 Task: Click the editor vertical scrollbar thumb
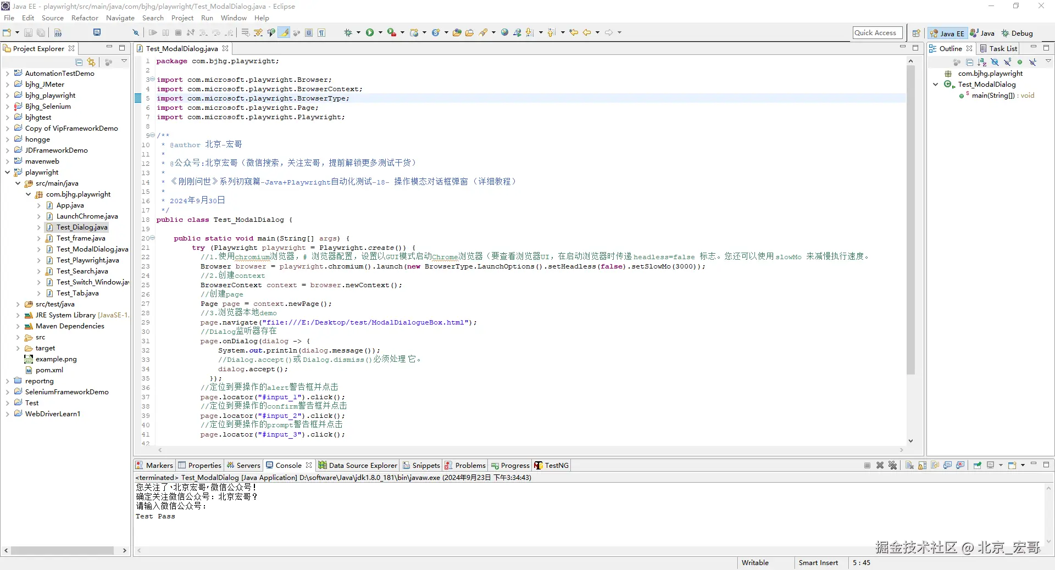coord(910,220)
